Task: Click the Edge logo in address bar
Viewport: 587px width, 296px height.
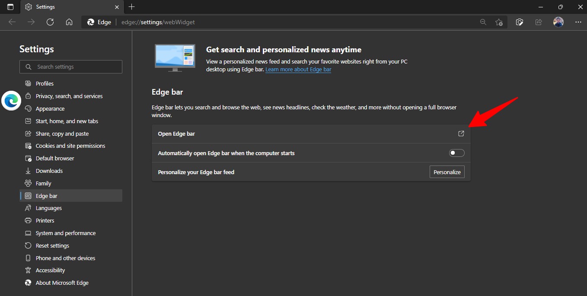Action: click(x=91, y=22)
